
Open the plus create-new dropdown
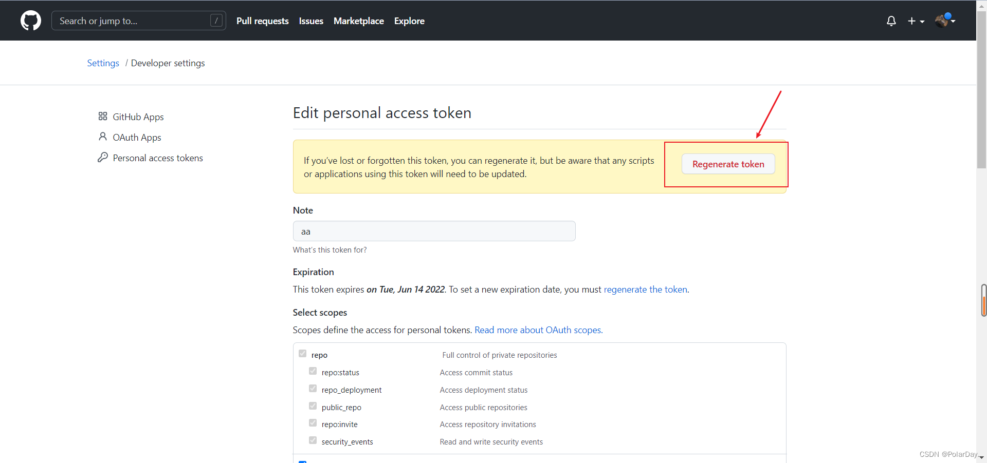916,21
